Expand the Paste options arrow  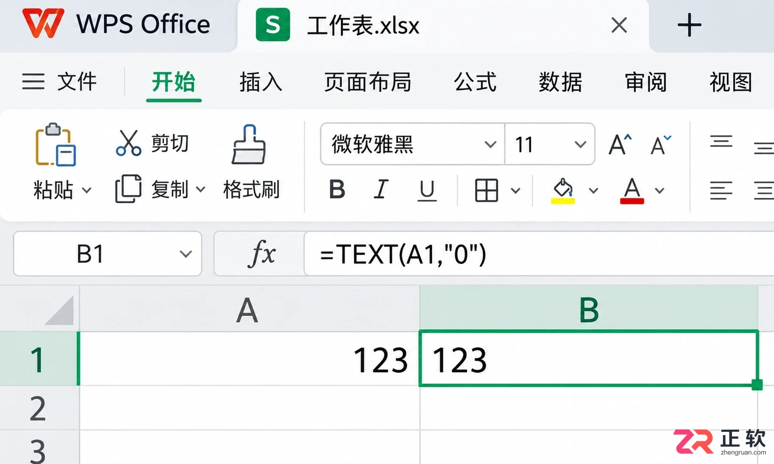[87, 190]
